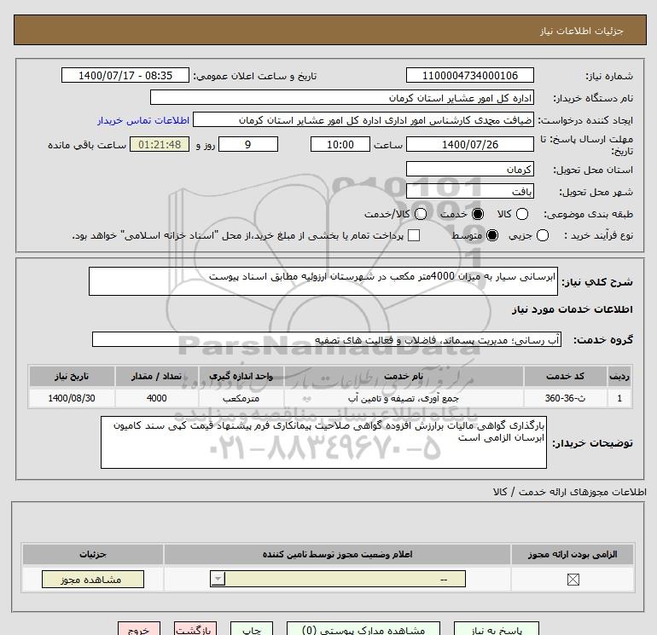657x635 pixels.
Task: Click the need date cell 1400/08/30
Action: point(72,398)
